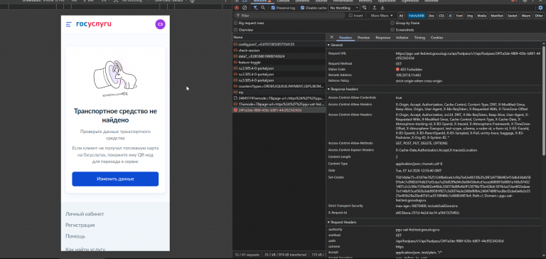Select Fetch/XHR request filter
This screenshot has height=259, width=546.
click(417, 16)
